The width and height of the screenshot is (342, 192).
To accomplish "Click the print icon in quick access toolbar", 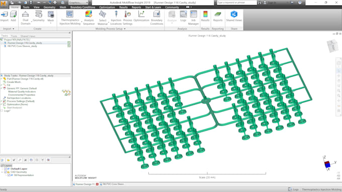I will point(55,3).
